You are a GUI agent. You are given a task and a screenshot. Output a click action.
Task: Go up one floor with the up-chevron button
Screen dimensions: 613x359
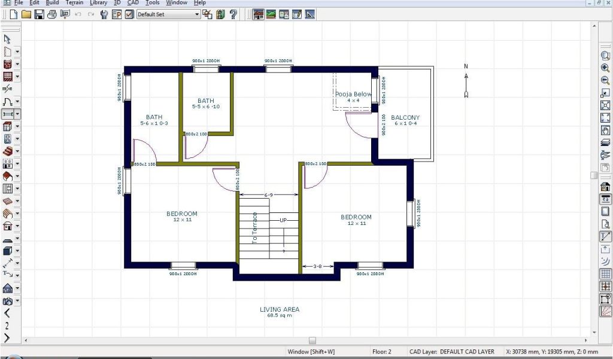point(7,313)
